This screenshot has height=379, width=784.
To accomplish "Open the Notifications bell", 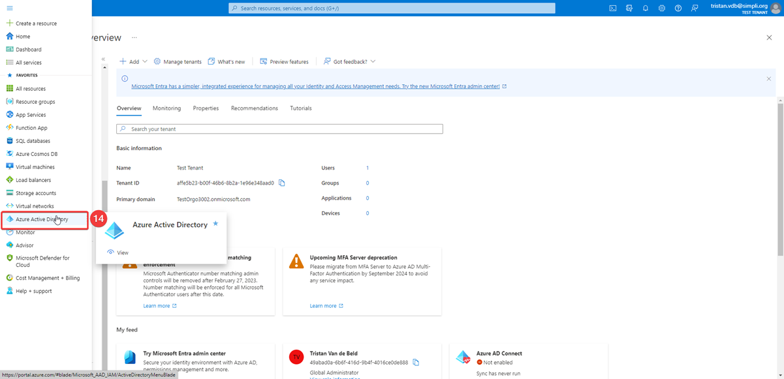I will click(645, 8).
